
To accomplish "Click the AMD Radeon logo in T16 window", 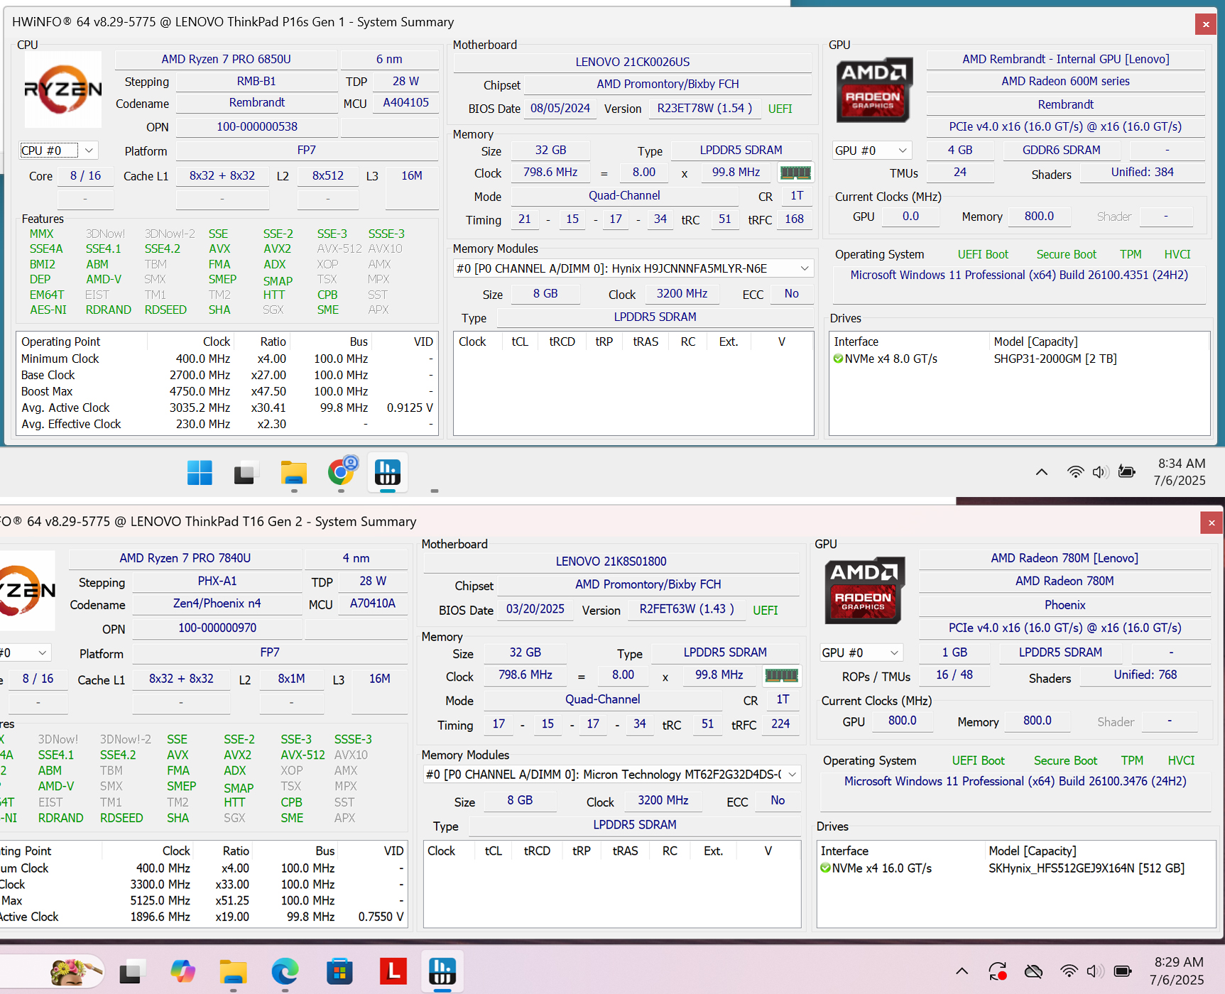I will (x=864, y=591).
